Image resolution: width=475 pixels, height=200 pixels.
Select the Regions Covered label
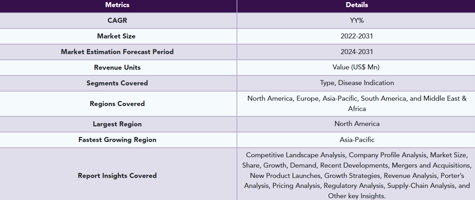[117, 104]
